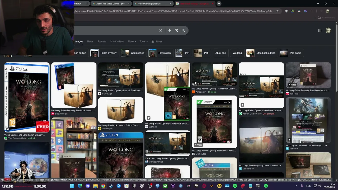Select the Images search tab
338x190 pixels.
(79, 41)
